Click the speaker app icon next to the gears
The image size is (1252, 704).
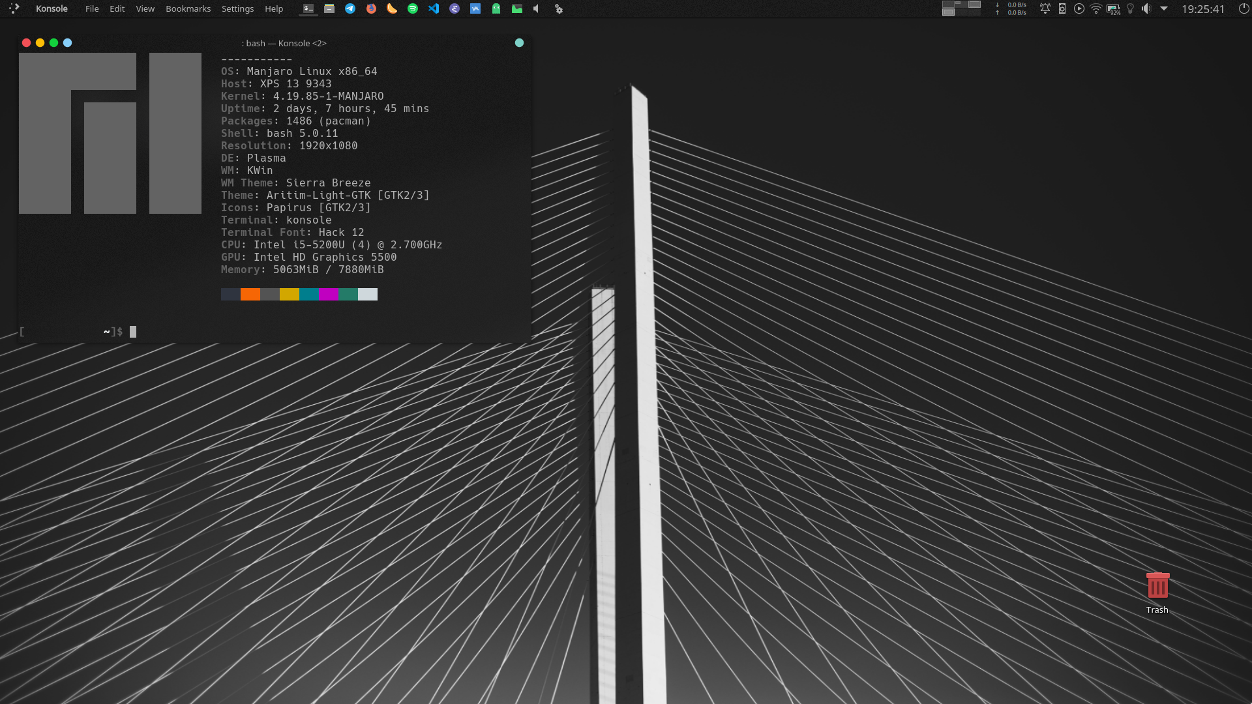pyautogui.click(x=537, y=8)
